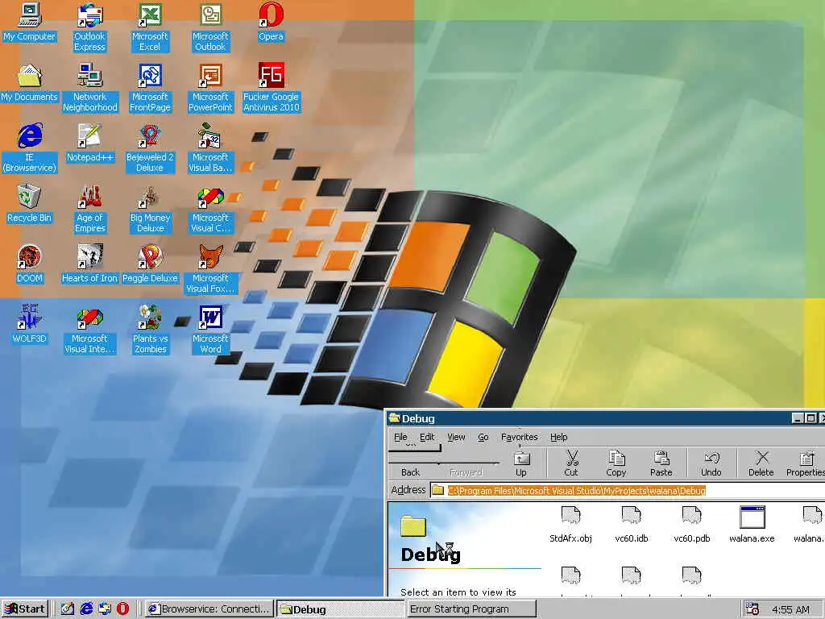Image resolution: width=825 pixels, height=619 pixels.
Task: Click the Debug taskbar button
Action: 341,609
